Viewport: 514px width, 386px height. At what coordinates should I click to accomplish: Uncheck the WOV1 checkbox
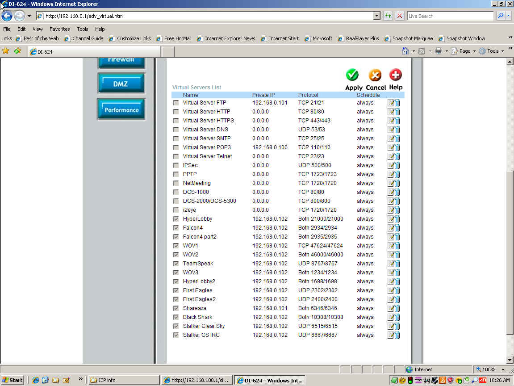coord(176,246)
